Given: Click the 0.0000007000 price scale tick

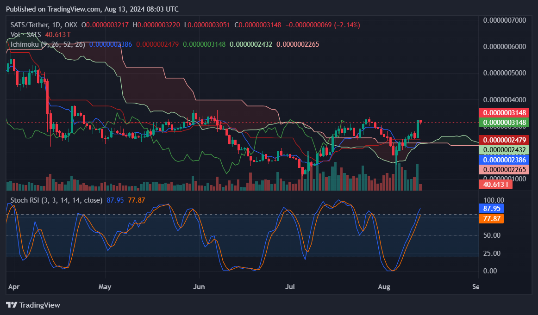Looking at the screenshot, I should click(504, 20).
